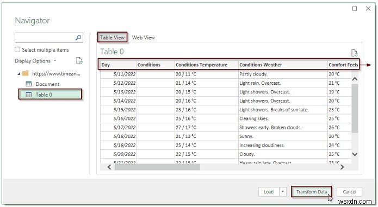Click the 5/20/2022 date cell
The height and width of the screenshot is (207, 378).
tap(119, 154)
